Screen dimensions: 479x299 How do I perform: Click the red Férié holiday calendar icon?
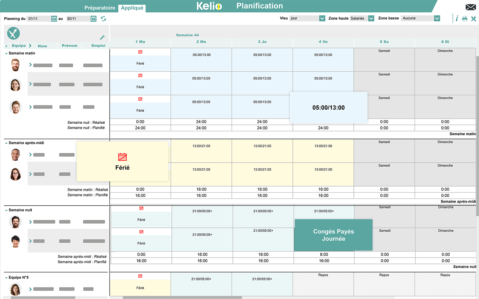pos(122,157)
